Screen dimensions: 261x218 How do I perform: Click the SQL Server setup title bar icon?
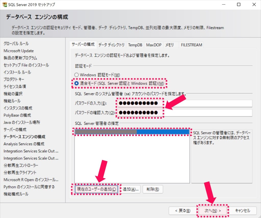coord(5,5)
